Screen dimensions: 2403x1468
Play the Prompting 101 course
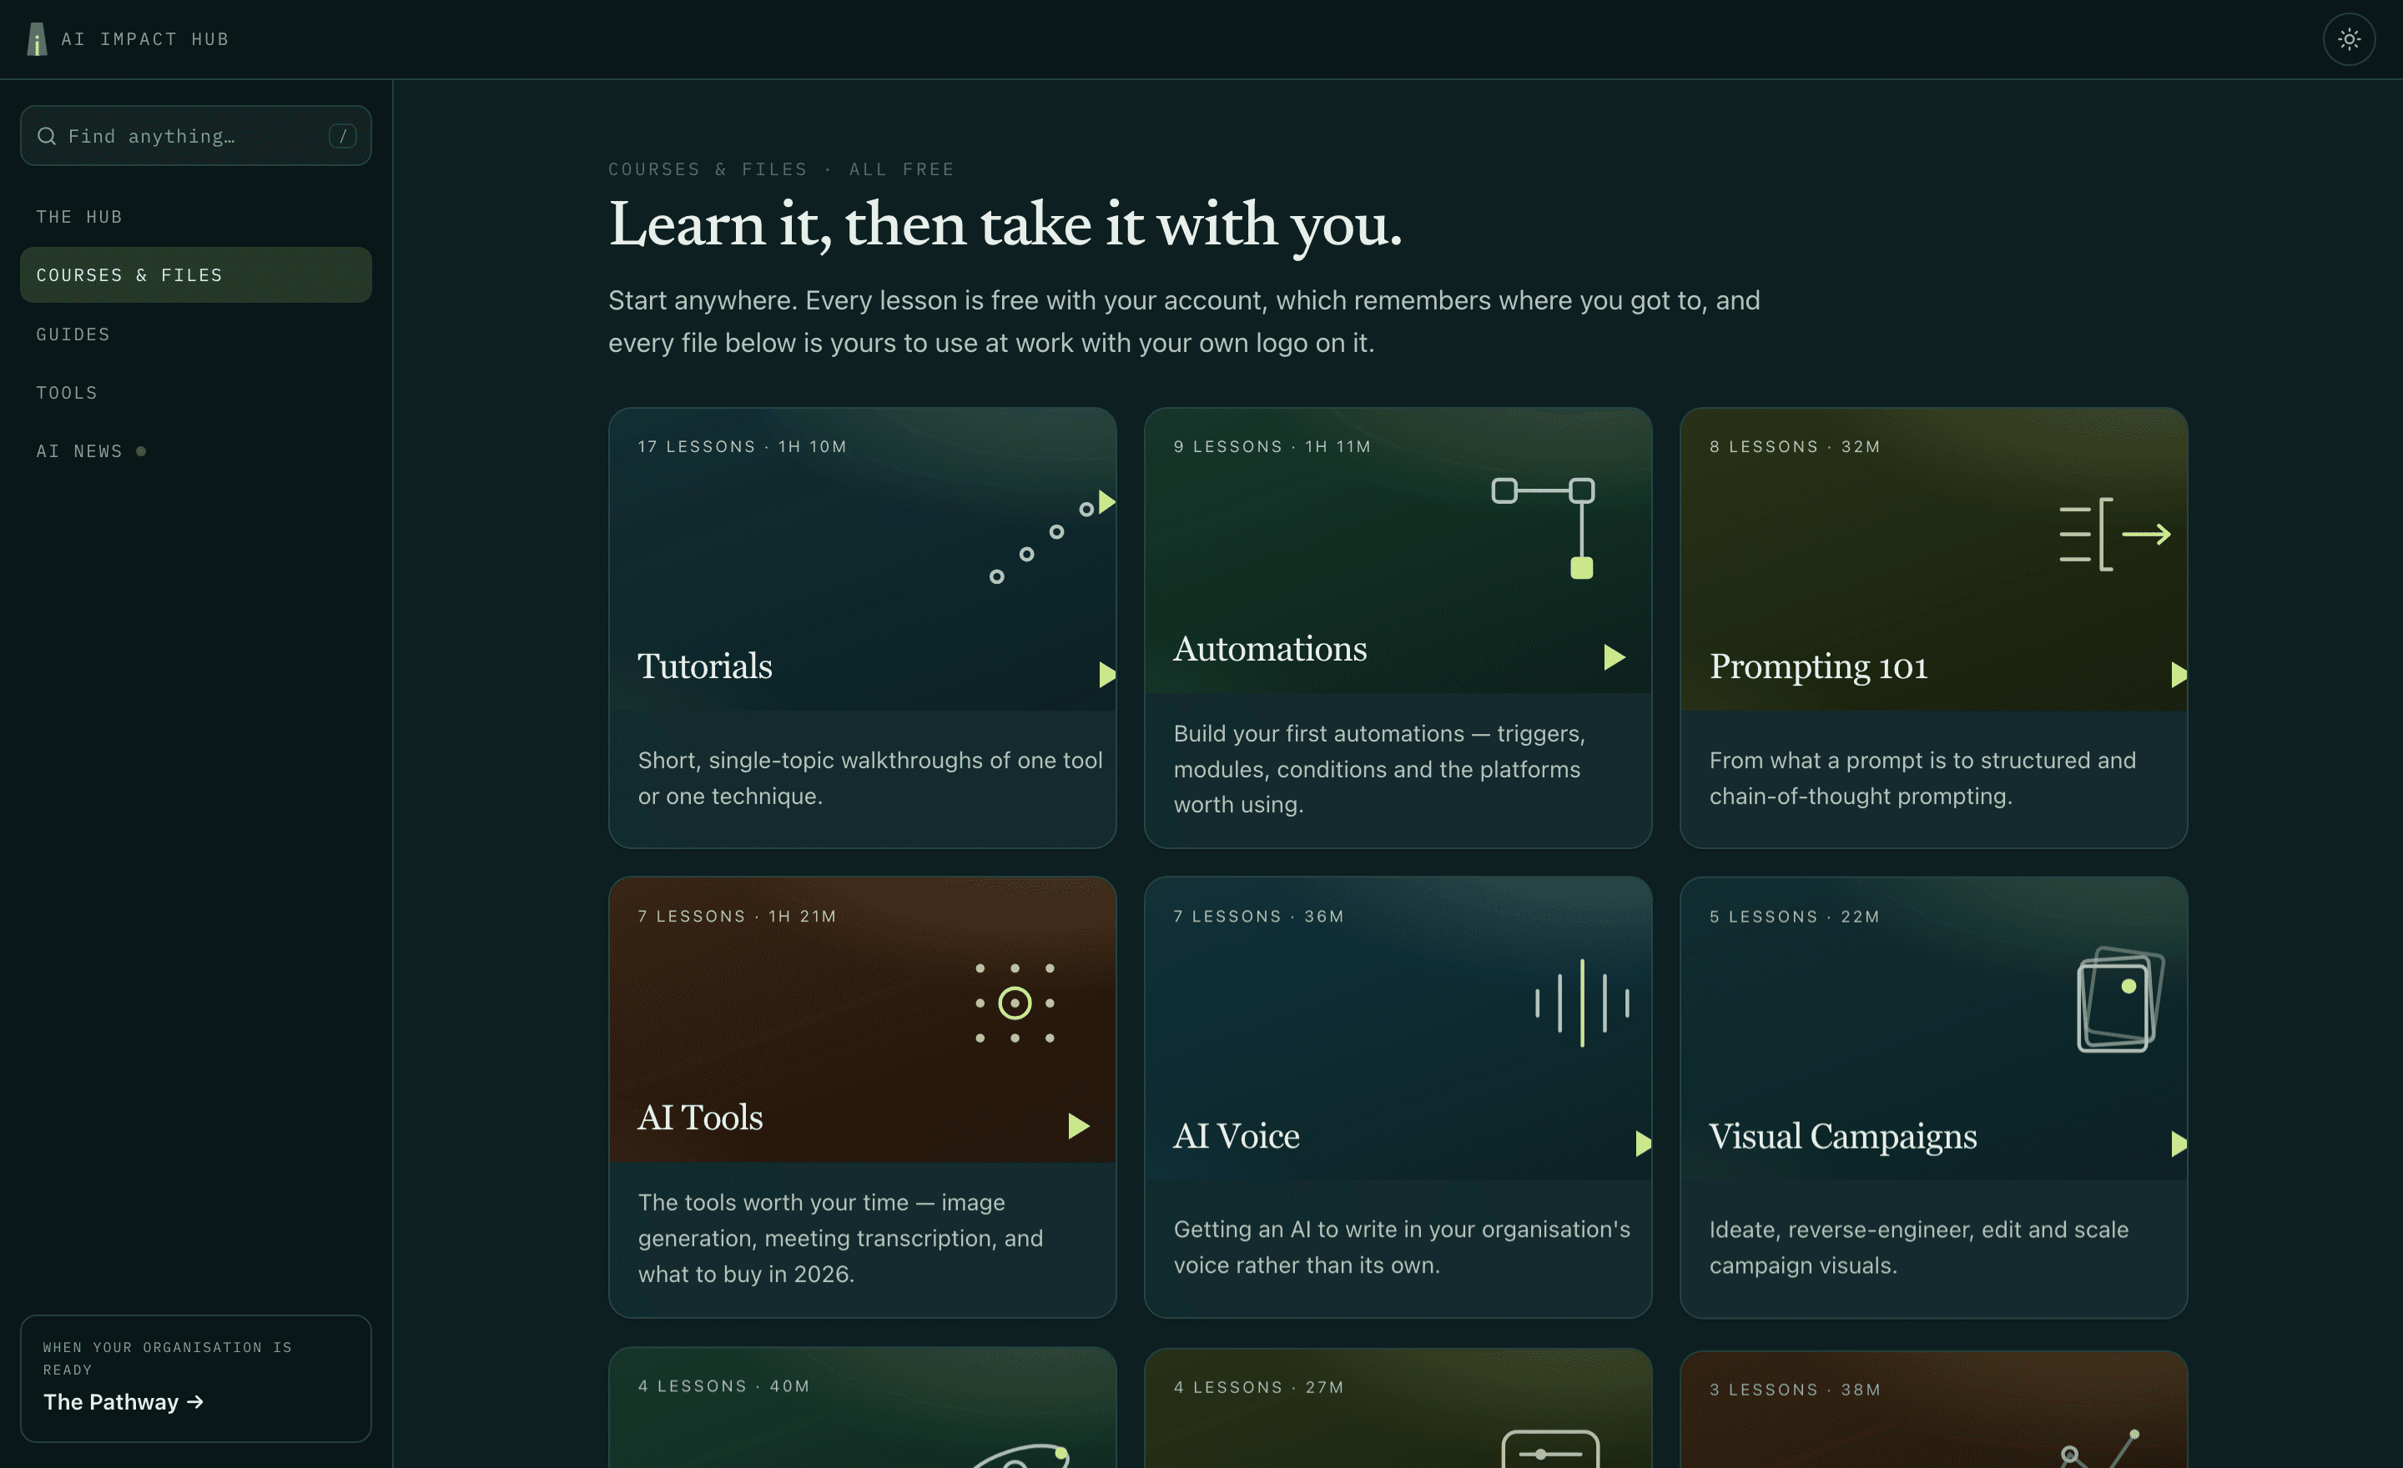[2179, 675]
